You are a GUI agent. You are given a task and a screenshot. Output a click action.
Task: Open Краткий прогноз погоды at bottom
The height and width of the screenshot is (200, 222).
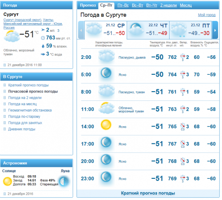148,193
